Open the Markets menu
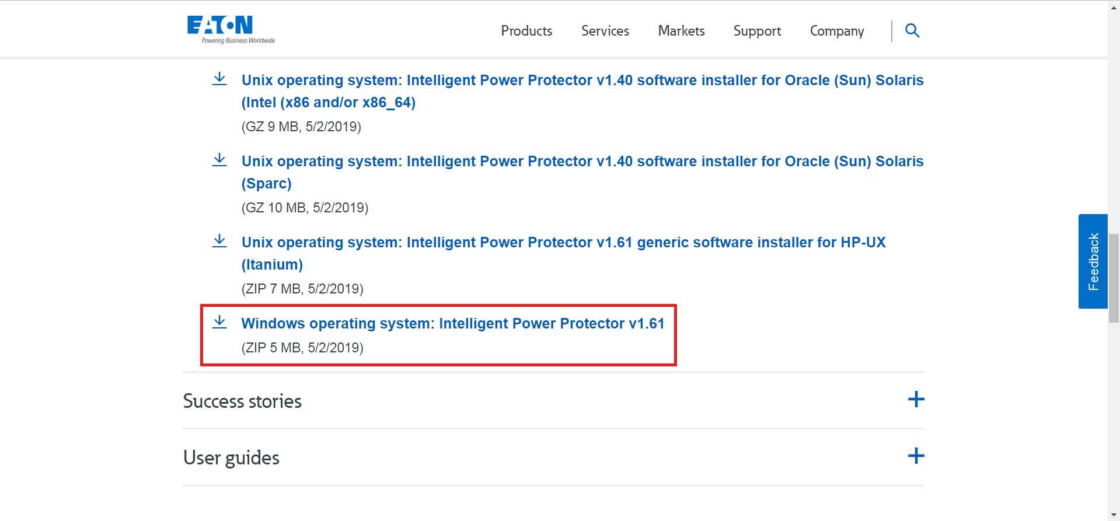 tap(681, 31)
